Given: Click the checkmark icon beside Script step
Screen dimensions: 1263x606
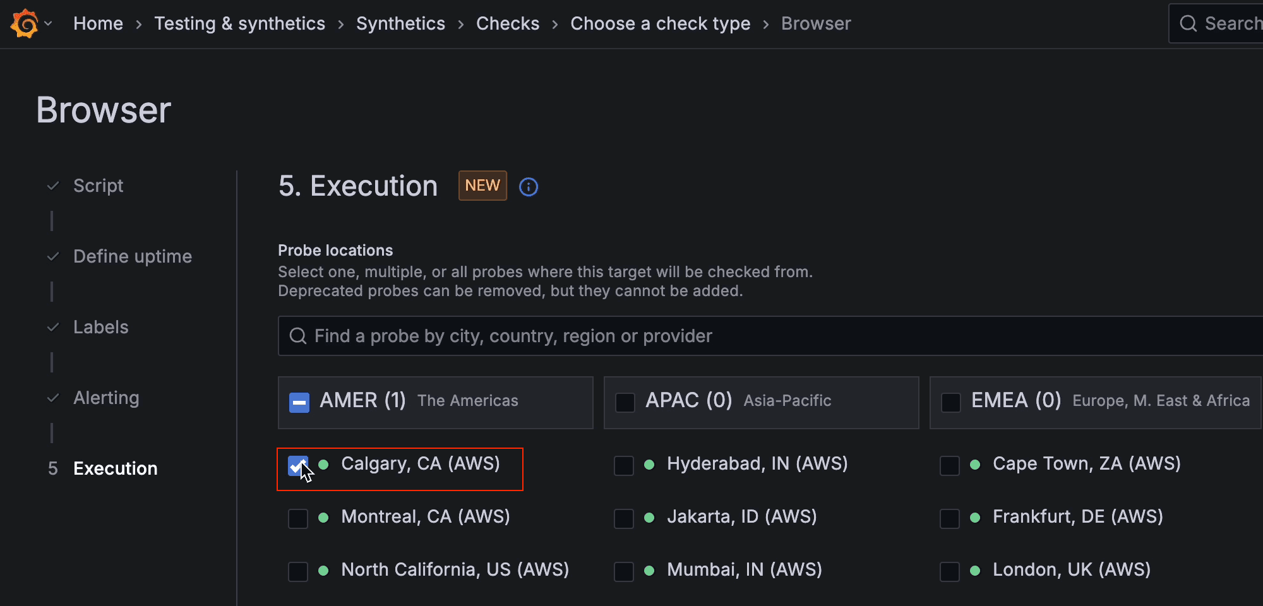Looking at the screenshot, I should [x=53, y=186].
